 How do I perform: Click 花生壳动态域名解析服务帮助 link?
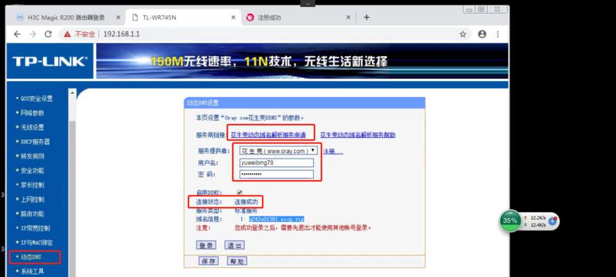point(358,135)
